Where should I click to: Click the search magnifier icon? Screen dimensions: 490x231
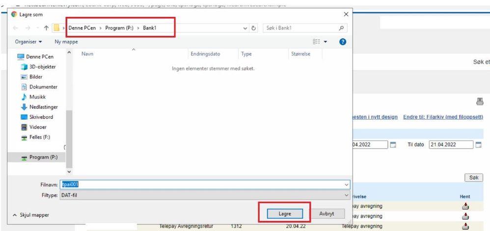coord(341,28)
